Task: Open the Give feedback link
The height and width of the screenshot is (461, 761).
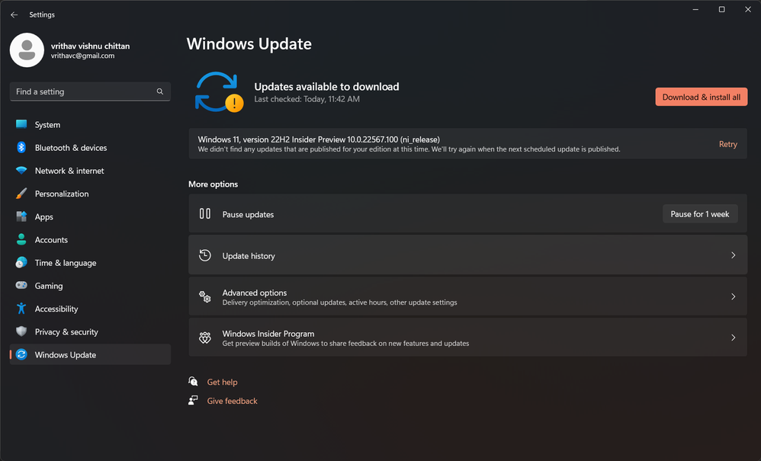Action: pyautogui.click(x=232, y=401)
